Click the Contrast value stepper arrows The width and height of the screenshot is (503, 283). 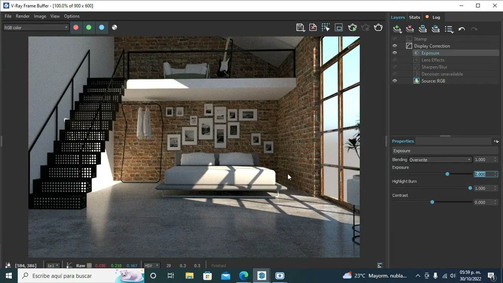click(495, 202)
